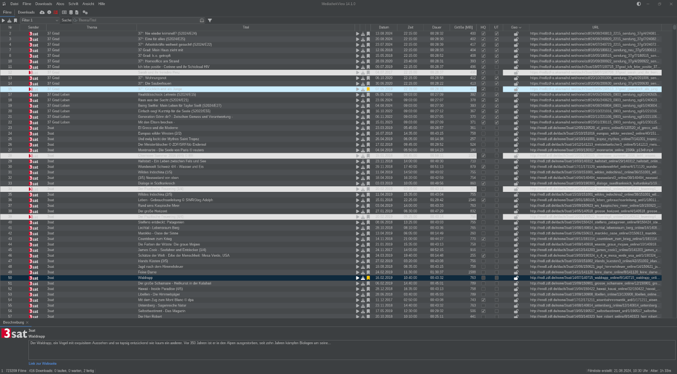Play film 'Waldrapp' via row play icon

click(358, 278)
